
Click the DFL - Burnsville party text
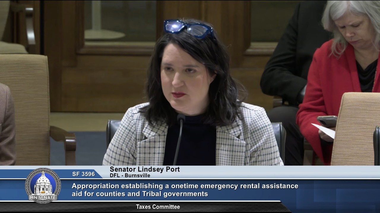pos(130,175)
